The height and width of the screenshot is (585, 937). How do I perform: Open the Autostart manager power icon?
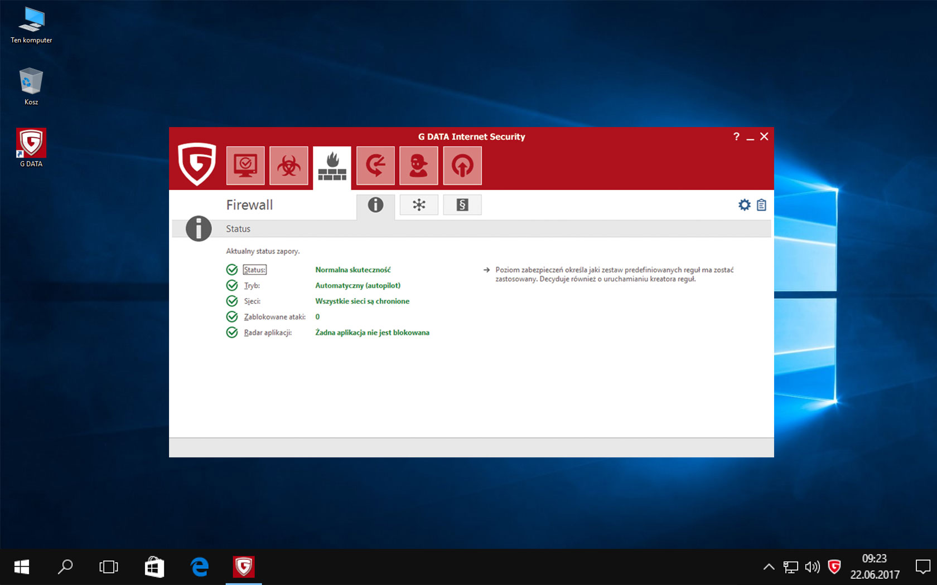[462, 165]
